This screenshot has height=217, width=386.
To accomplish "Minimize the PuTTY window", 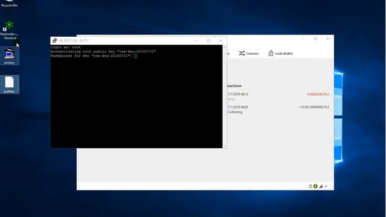I will click(197, 40).
